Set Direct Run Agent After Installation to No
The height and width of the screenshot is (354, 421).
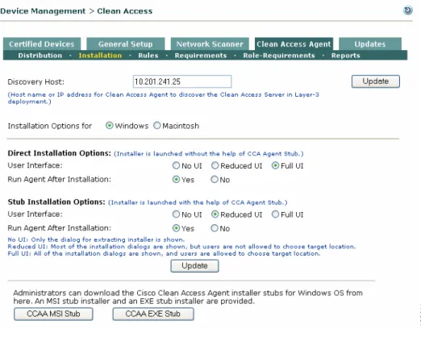(x=215, y=179)
